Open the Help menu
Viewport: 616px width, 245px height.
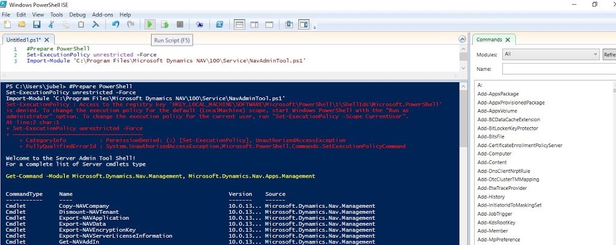125,14
